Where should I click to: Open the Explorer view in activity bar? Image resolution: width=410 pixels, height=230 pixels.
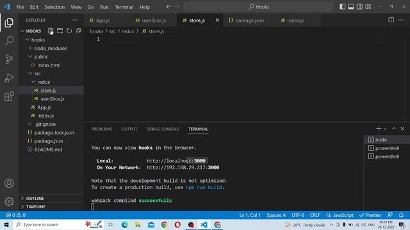pos(9,23)
